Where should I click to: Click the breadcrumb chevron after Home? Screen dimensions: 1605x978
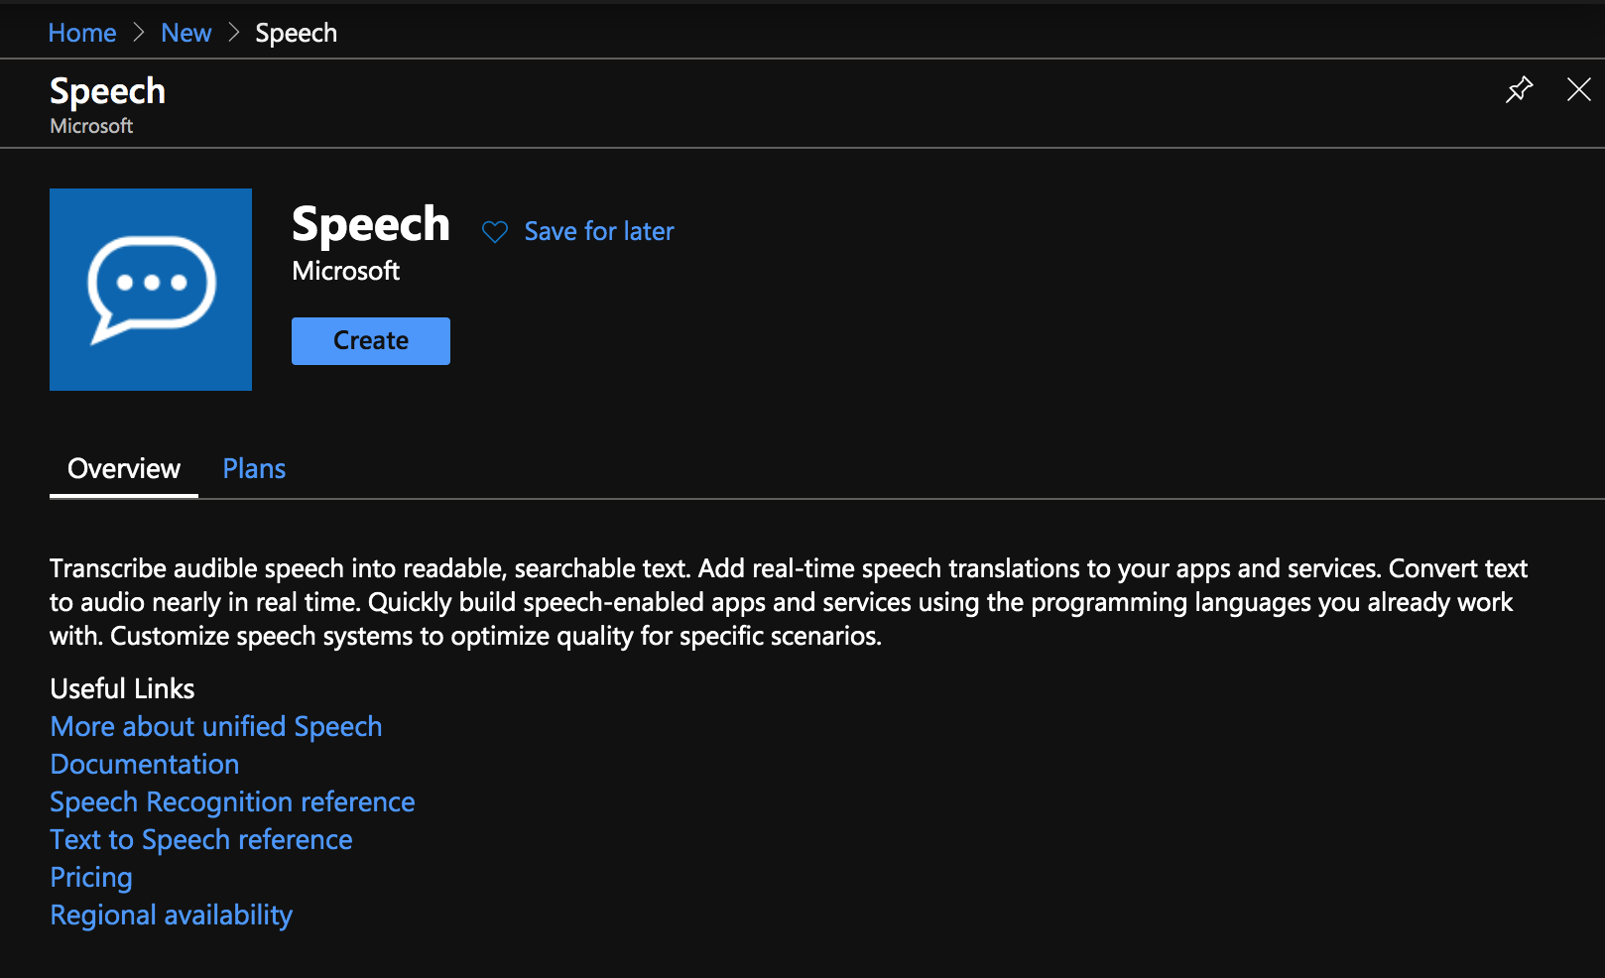139,33
